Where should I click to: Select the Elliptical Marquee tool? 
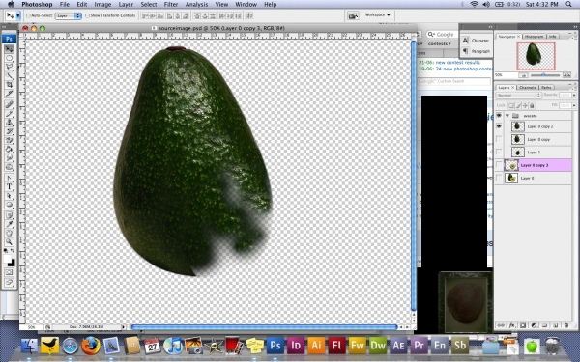(x=10, y=58)
